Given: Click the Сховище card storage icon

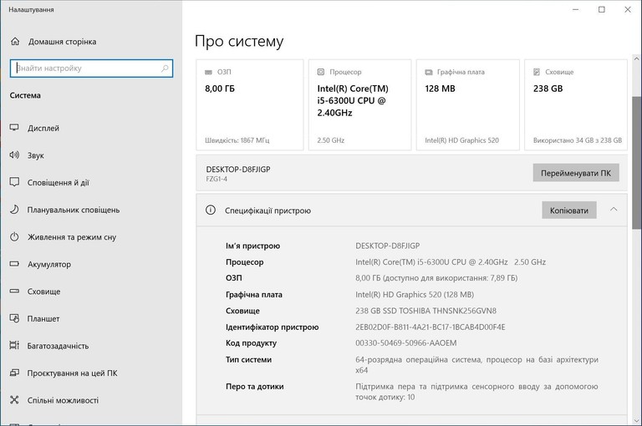Looking at the screenshot, I should [537, 72].
